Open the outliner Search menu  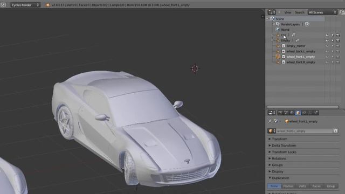pos(299,12)
